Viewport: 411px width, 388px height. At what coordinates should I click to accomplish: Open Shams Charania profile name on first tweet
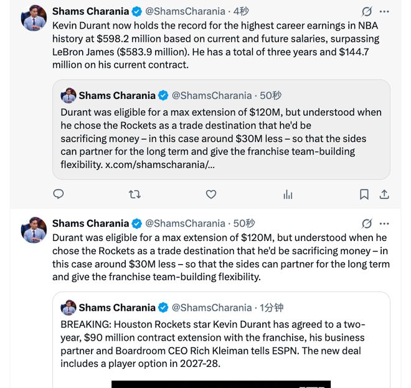click(90, 11)
